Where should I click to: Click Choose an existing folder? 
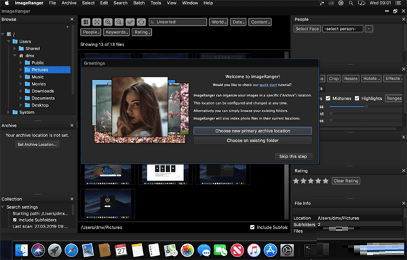[252, 141]
